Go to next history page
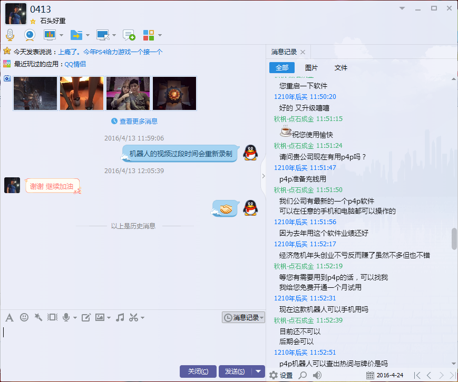 (441, 375)
